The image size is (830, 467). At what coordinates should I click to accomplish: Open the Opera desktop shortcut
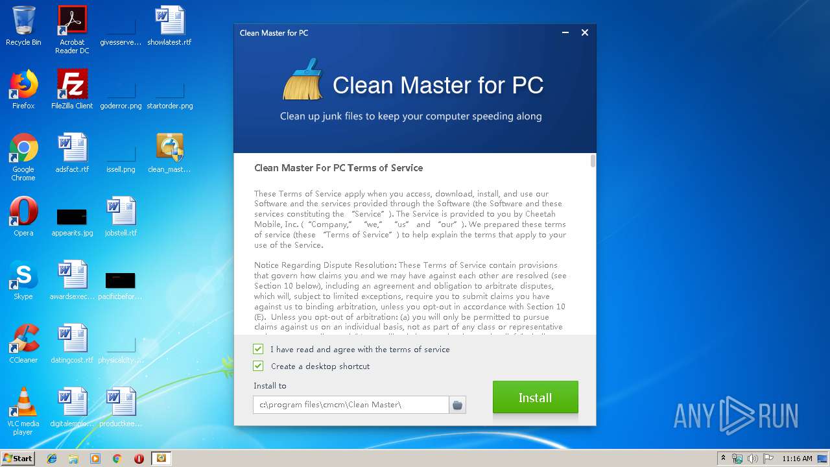point(23,217)
